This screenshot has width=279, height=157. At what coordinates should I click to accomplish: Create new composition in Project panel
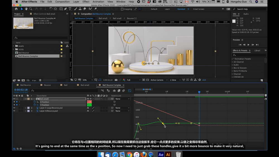(23, 80)
